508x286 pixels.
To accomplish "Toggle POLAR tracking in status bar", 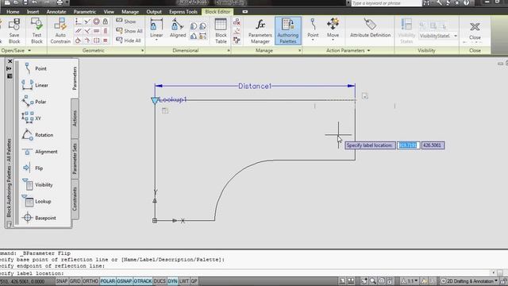I will coord(108,281).
